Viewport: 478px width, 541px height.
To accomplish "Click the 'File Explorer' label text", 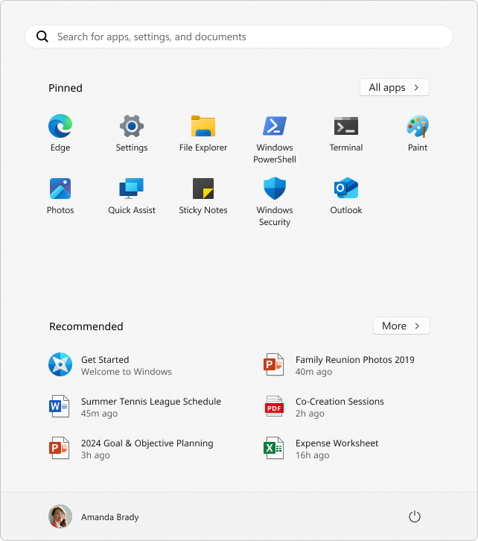I will click(x=203, y=148).
